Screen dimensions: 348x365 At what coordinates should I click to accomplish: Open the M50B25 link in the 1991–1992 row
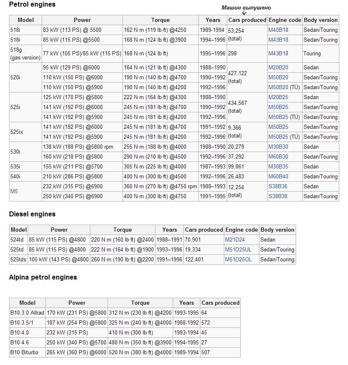(x=278, y=127)
